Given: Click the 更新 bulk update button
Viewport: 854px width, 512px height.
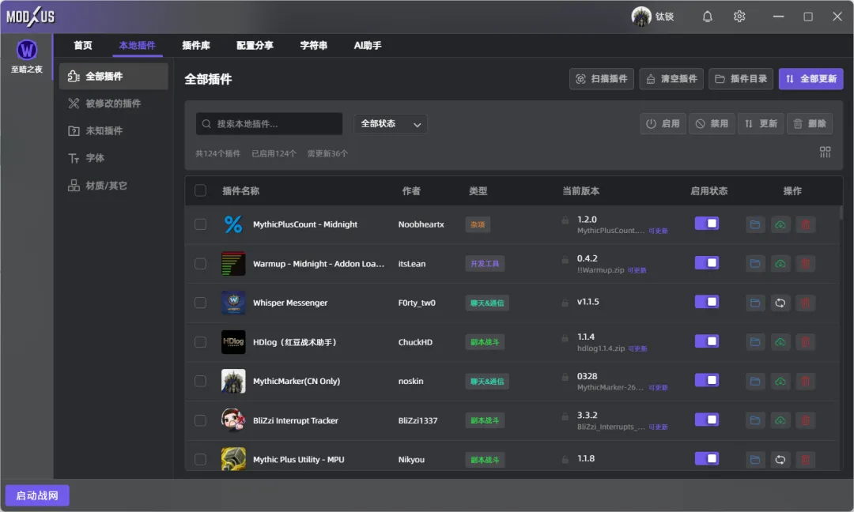Looking at the screenshot, I should [761, 123].
